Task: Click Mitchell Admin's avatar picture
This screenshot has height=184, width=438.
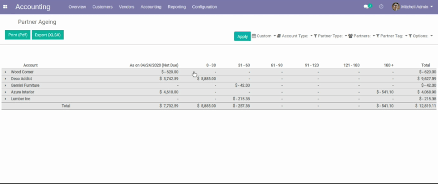Action: point(396,7)
